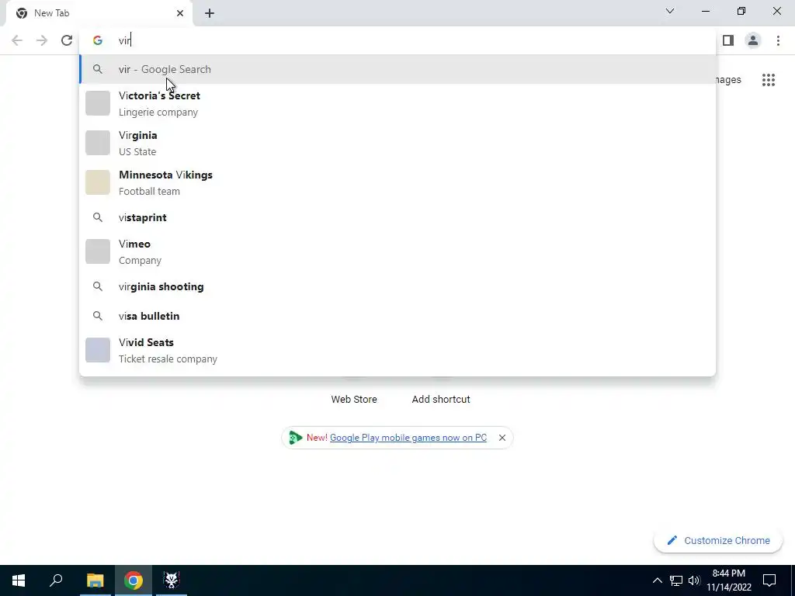
Task: Select the Virginia US State suggestion
Action: (397, 143)
